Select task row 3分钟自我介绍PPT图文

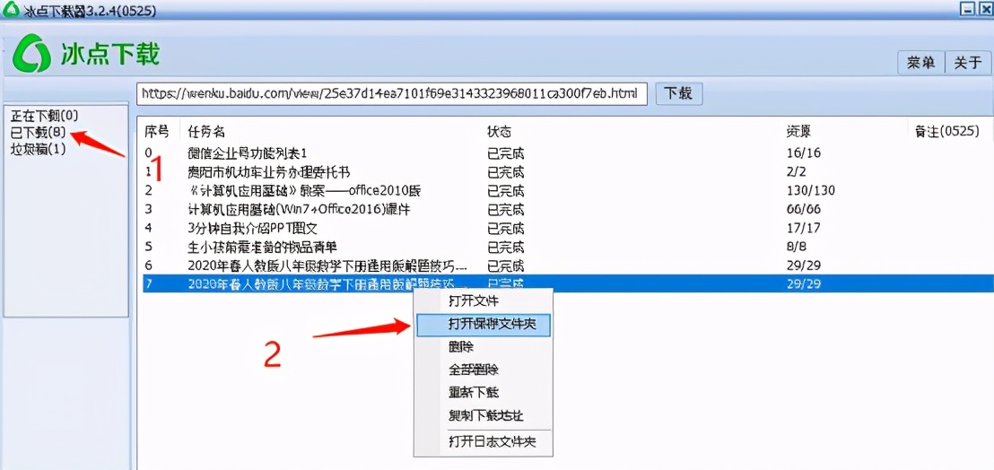click(x=567, y=228)
